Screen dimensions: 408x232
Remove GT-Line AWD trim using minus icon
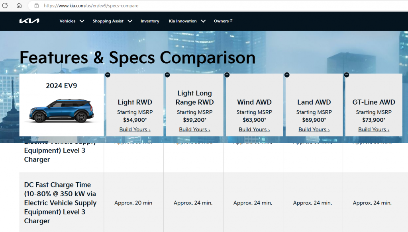(347, 75)
